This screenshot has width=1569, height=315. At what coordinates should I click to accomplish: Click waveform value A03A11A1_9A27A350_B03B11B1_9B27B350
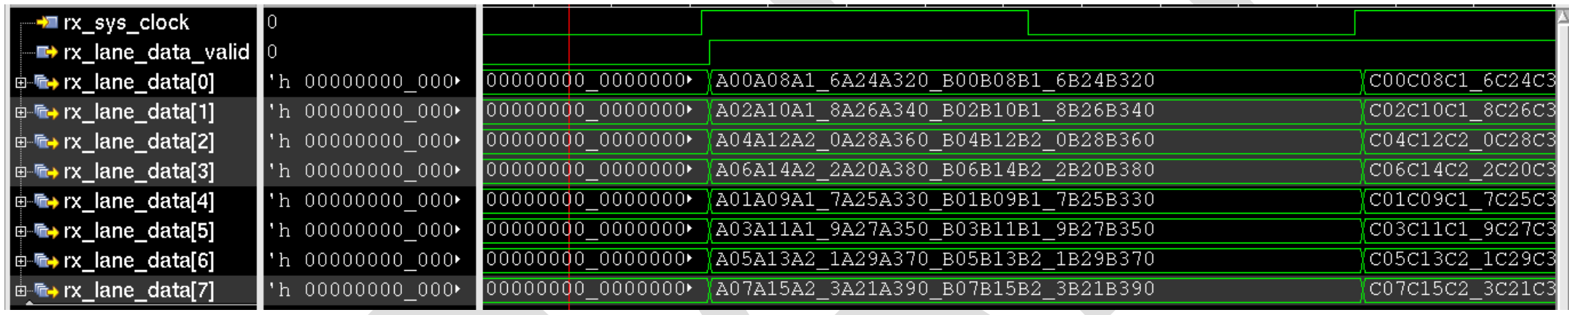[935, 230]
